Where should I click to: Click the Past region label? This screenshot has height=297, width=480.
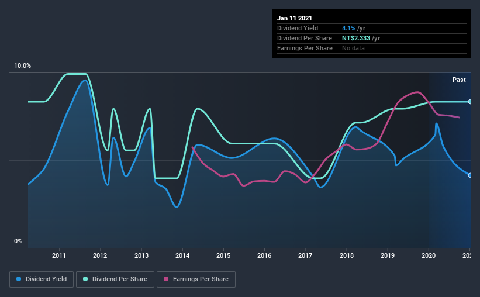click(459, 80)
